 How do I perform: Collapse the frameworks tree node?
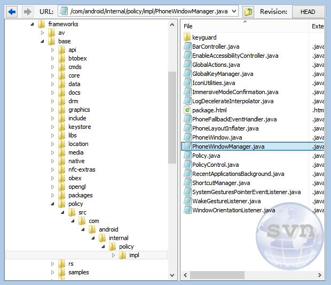[x=32, y=24]
